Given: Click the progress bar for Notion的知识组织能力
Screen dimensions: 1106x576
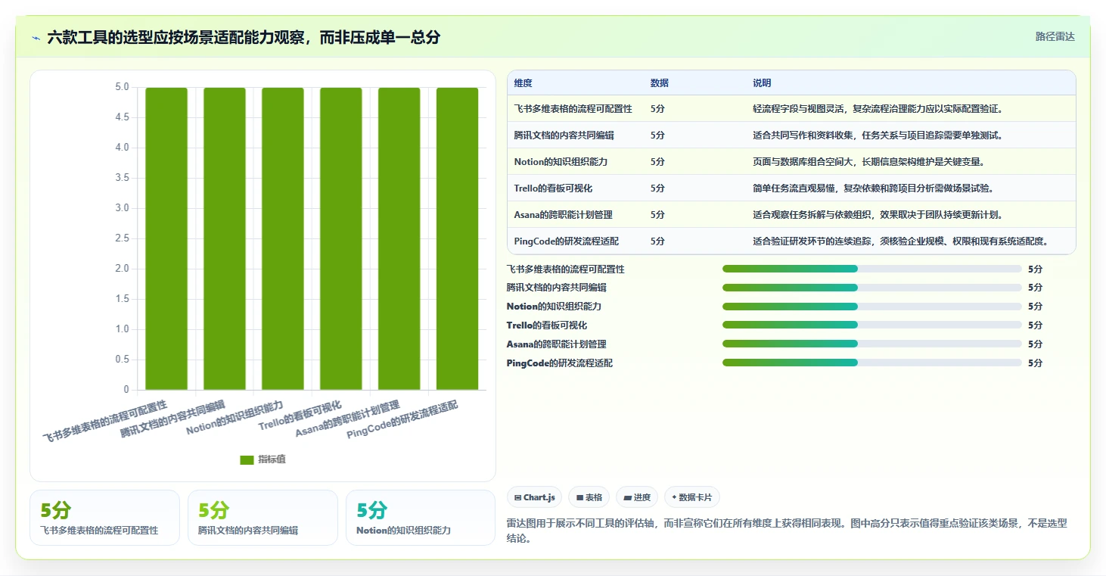Looking at the screenshot, I should click(x=872, y=307).
